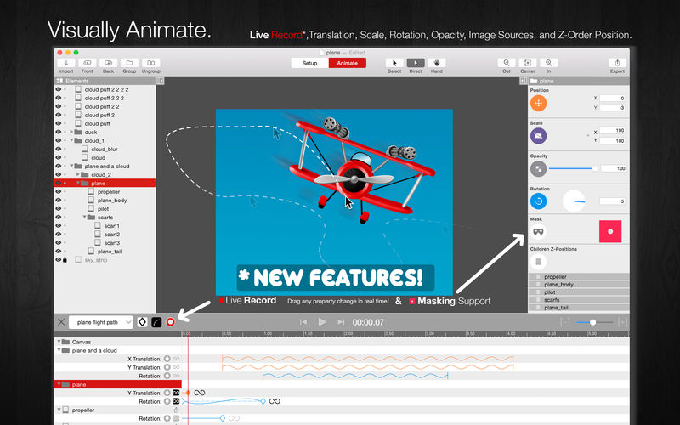Expand the duck folder
This screenshot has width=680, height=425.
71,132
